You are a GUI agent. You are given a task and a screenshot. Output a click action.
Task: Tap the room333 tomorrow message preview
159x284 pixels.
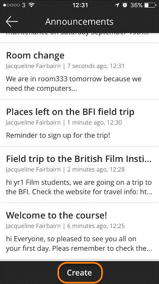(73, 84)
